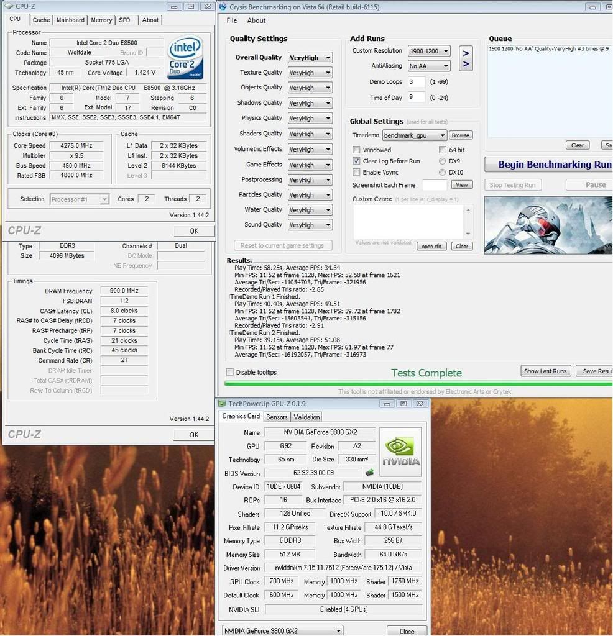Switch to the Memory tab in CPU-Z
Viewport: 613px width, 636px height.
101,20
